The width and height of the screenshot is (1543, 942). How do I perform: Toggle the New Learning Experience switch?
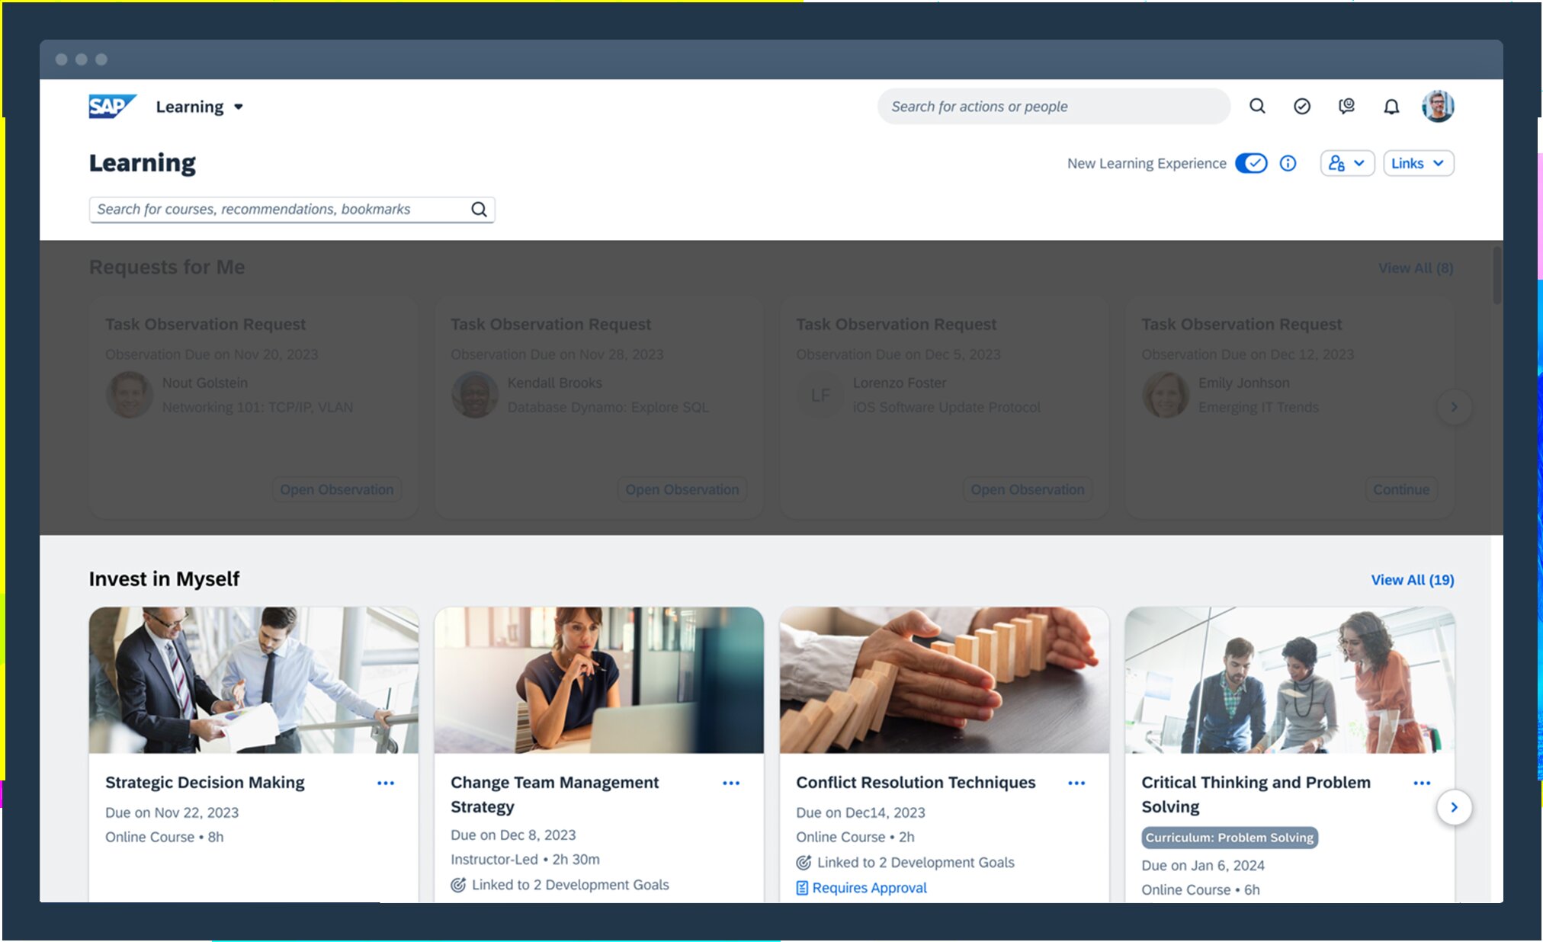tap(1251, 163)
